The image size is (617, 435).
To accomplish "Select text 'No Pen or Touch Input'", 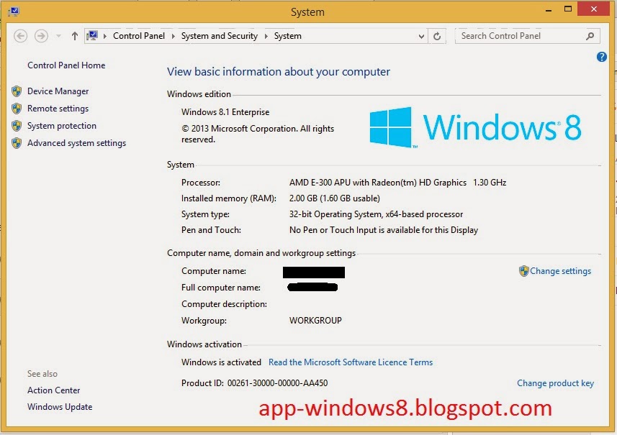I will [x=333, y=230].
